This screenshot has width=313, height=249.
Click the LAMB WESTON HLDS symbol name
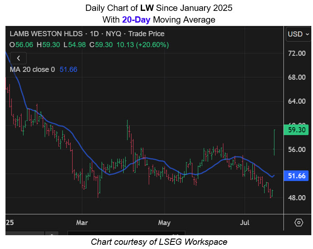pyautogui.click(x=45, y=34)
